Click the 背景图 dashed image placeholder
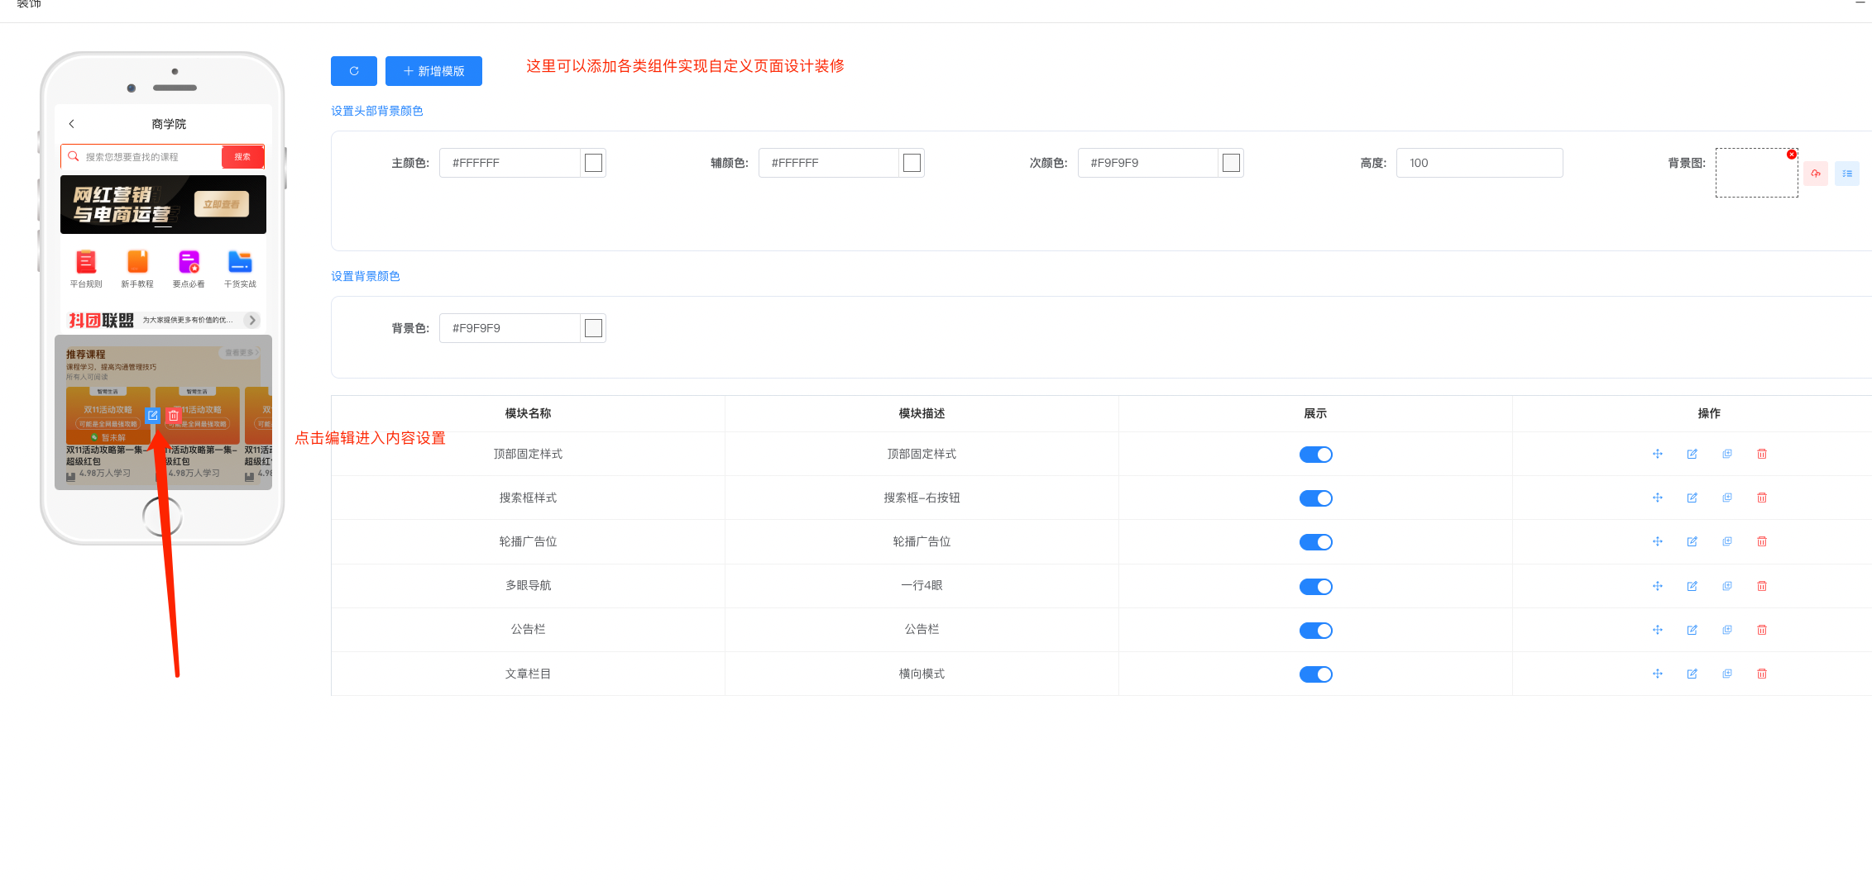This screenshot has width=1872, height=886. click(x=1756, y=173)
